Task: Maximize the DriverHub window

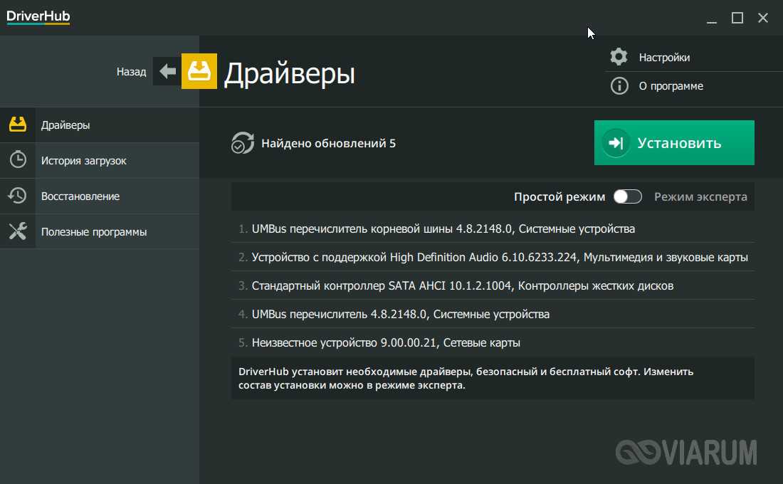Action: (737, 18)
